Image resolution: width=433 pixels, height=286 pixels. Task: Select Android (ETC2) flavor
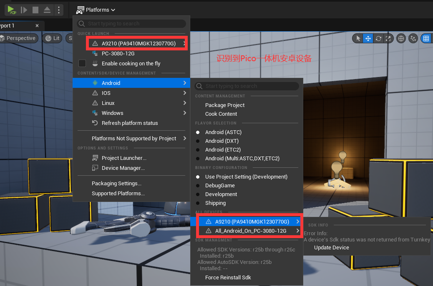click(223, 149)
